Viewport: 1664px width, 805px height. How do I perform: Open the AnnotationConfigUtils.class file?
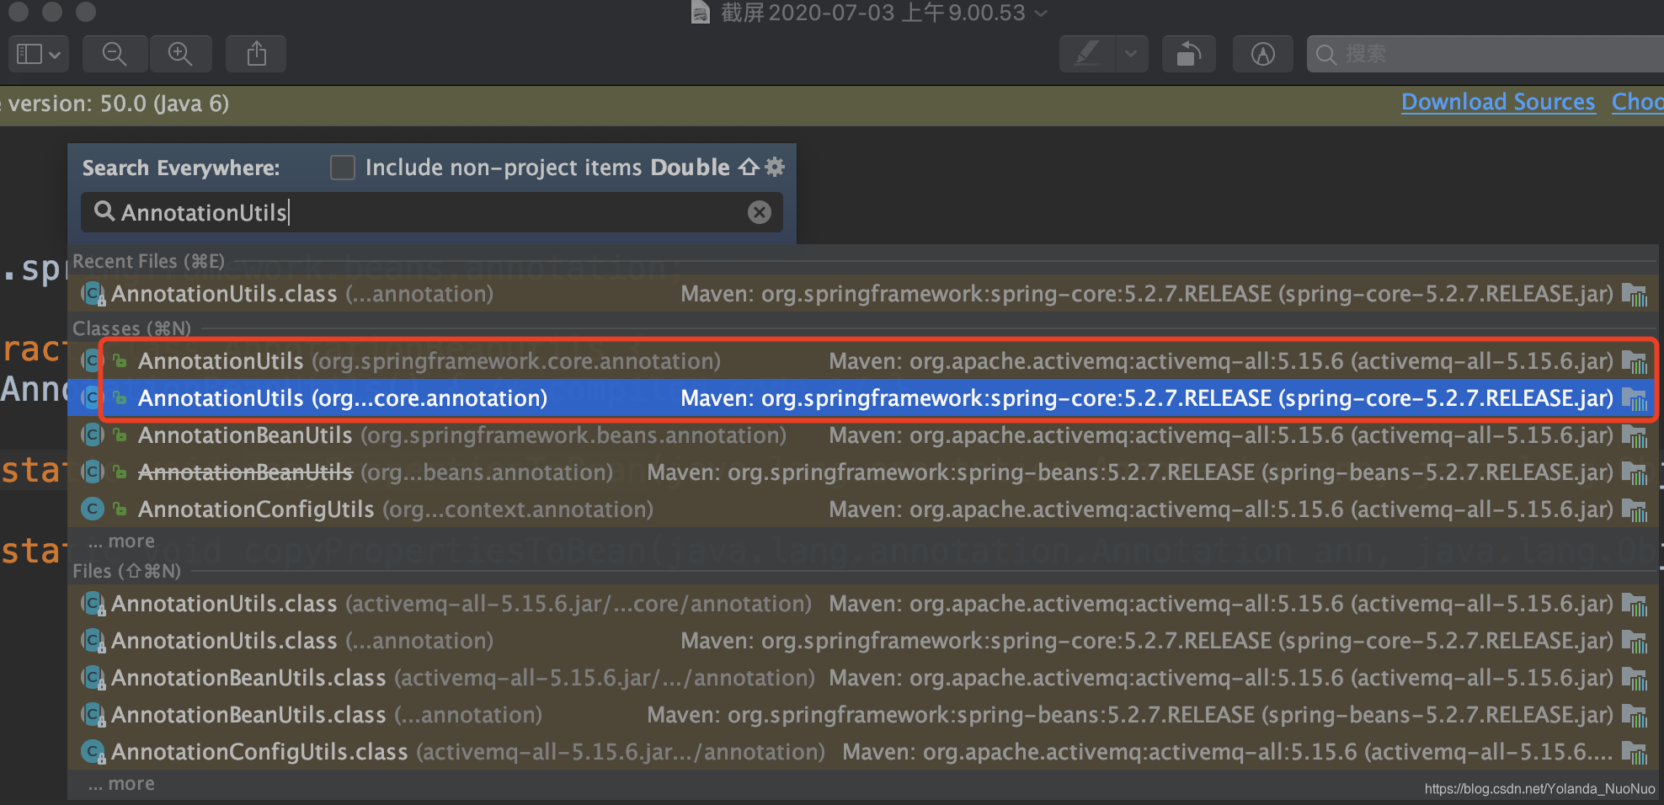[862, 752]
